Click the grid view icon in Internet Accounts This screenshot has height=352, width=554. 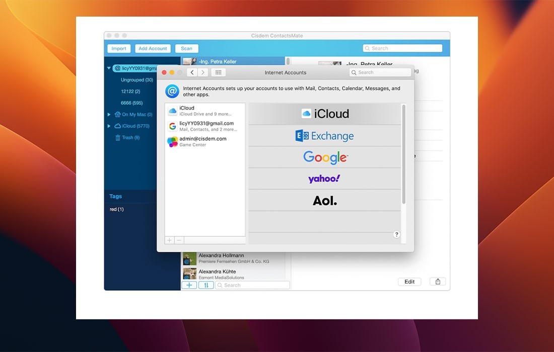point(218,72)
